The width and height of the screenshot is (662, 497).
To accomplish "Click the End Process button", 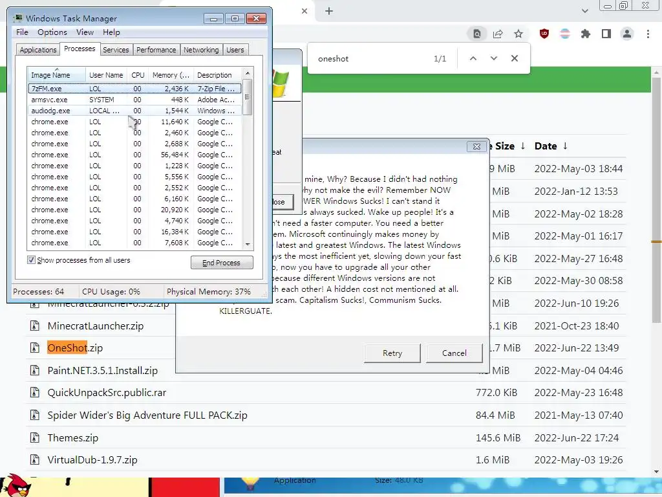I will coord(222,263).
